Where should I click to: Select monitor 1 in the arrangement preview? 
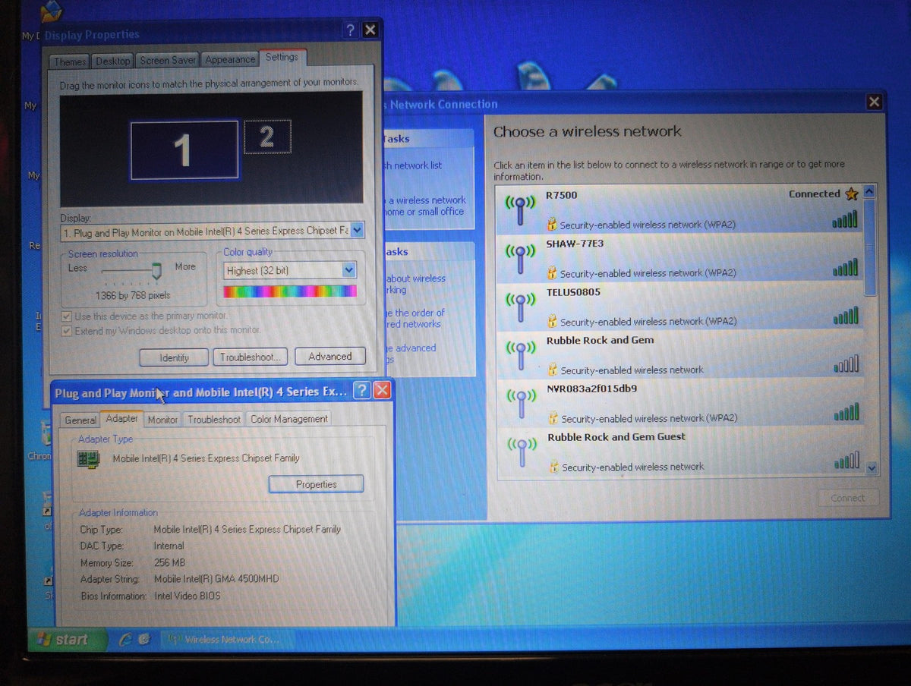click(184, 150)
